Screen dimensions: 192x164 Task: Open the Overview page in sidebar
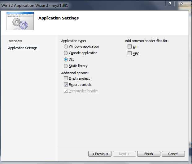pyautogui.click(x=15, y=41)
